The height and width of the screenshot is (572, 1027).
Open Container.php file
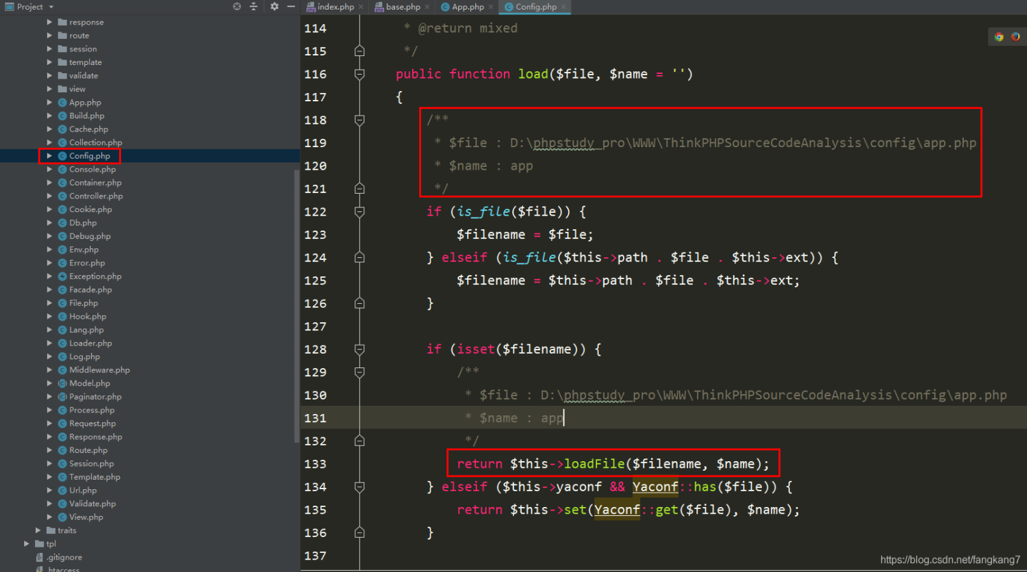pyautogui.click(x=95, y=183)
